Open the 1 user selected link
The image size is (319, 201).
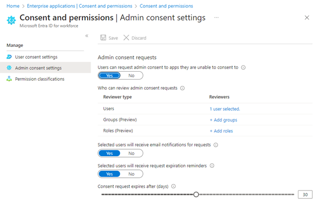click(x=225, y=109)
